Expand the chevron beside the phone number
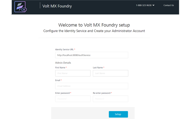 153,5
